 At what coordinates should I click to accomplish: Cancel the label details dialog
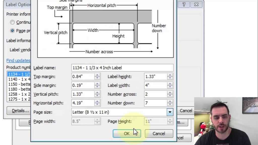pyautogui.click(x=159, y=133)
